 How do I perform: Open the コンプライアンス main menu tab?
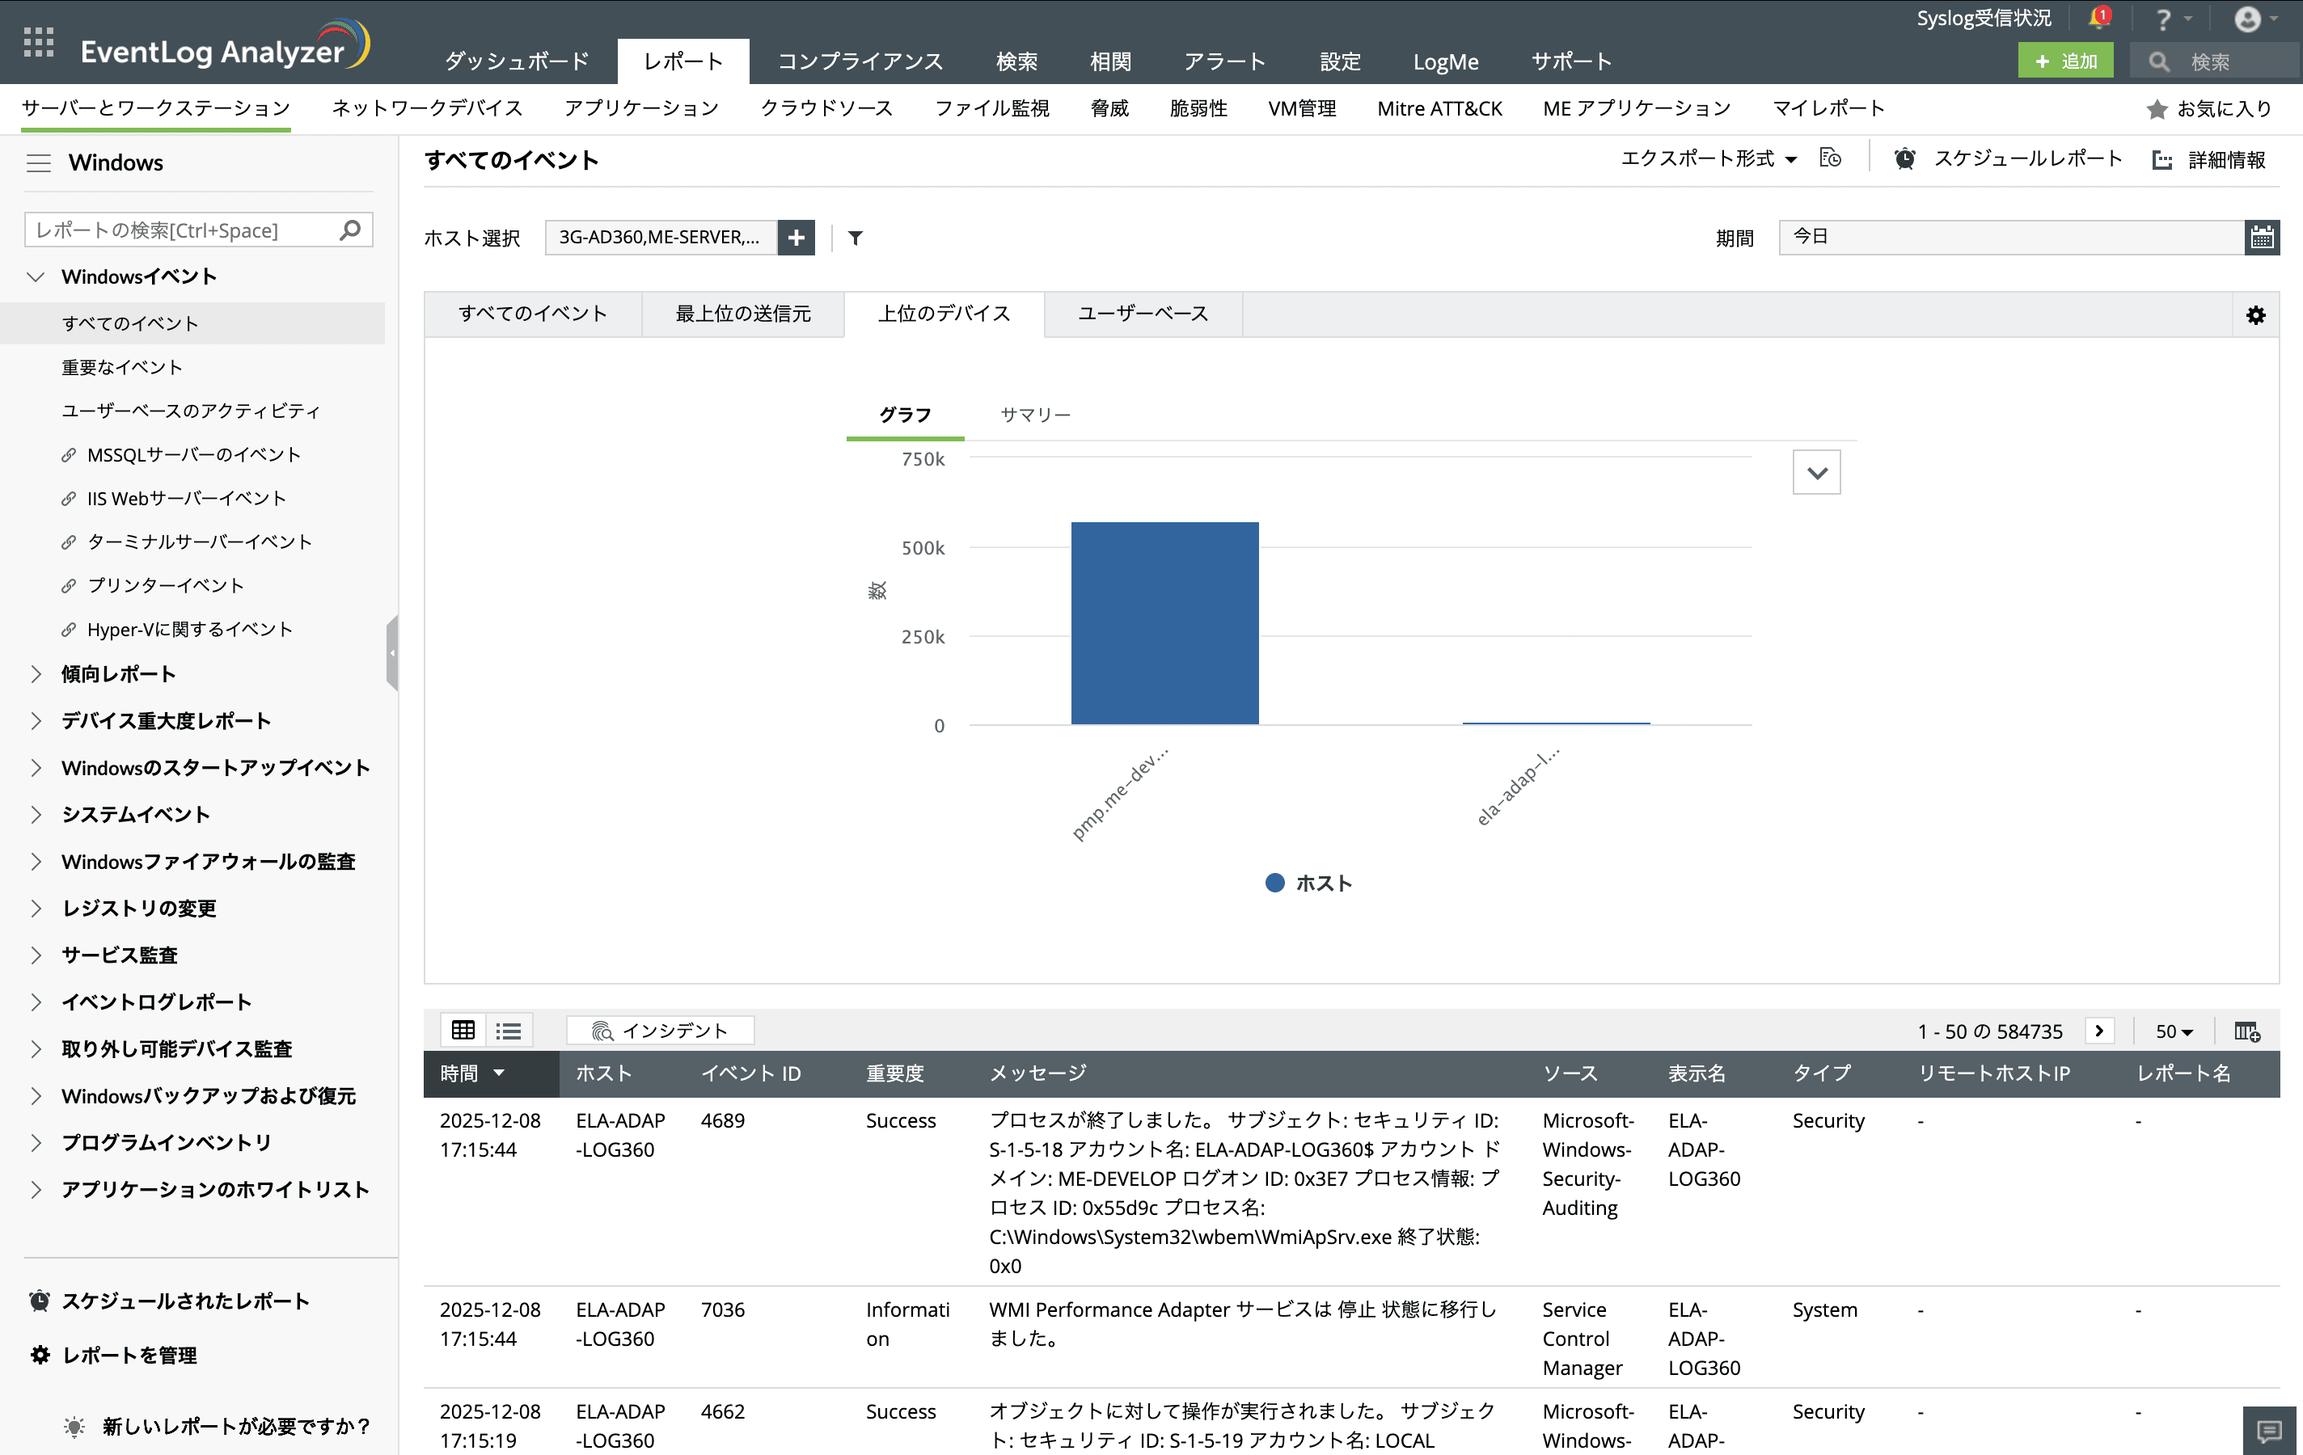coord(860,61)
